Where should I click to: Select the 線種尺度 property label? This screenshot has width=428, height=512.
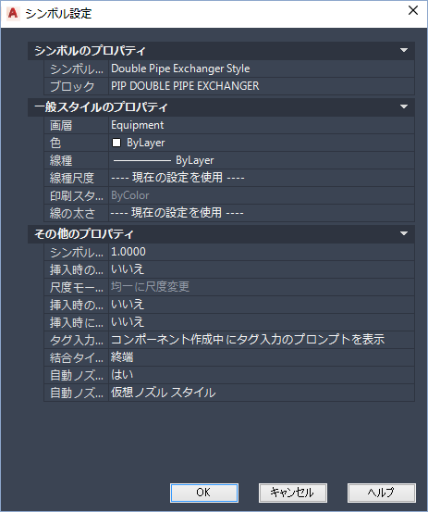(72, 179)
